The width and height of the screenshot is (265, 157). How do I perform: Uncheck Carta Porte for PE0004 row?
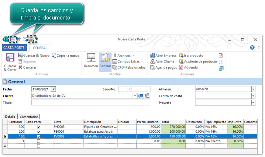39,132
